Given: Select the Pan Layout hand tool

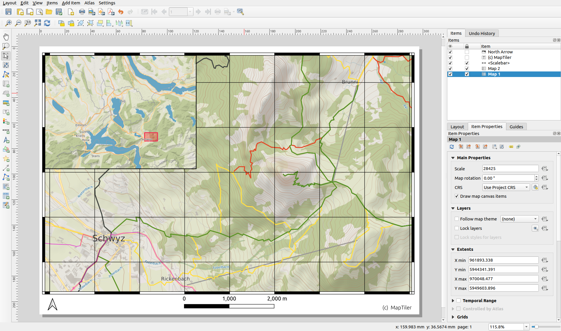Looking at the screenshot, I should [x=6, y=37].
